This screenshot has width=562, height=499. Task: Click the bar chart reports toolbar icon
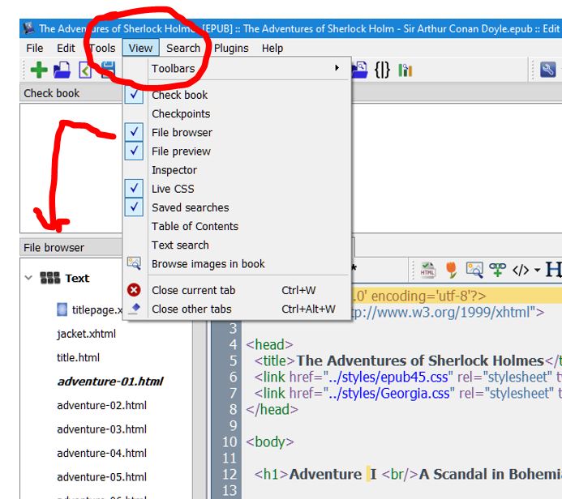pyautogui.click(x=405, y=70)
